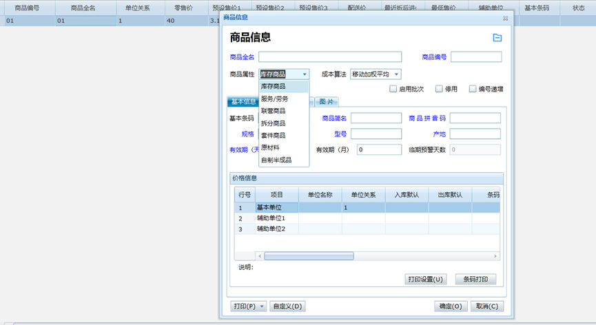Switch to the 基本信息 tab

(243, 102)
